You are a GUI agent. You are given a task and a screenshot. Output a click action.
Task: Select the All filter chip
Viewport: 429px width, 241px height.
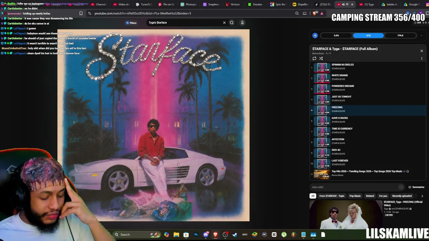click(313, 196)
